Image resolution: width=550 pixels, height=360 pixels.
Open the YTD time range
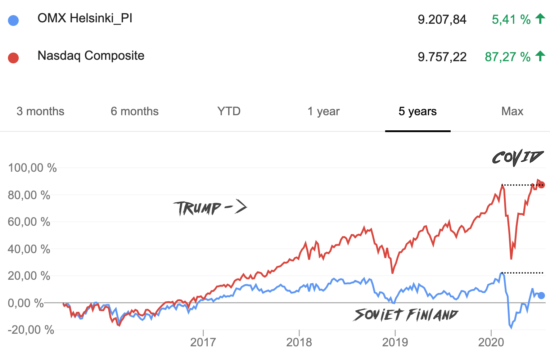(229, 111)
